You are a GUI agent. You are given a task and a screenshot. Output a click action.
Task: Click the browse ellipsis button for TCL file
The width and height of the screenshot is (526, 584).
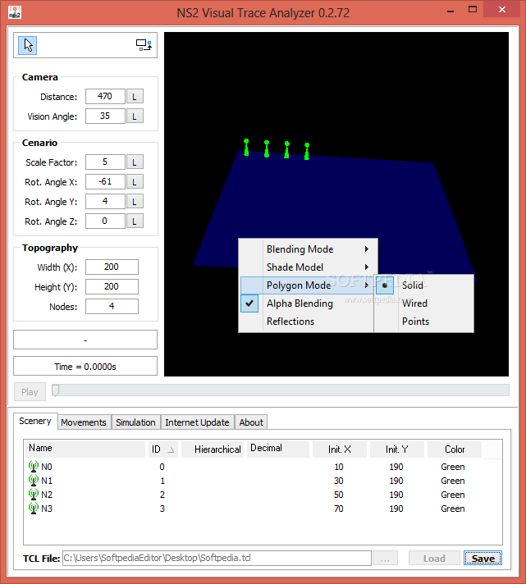[385, 558]
